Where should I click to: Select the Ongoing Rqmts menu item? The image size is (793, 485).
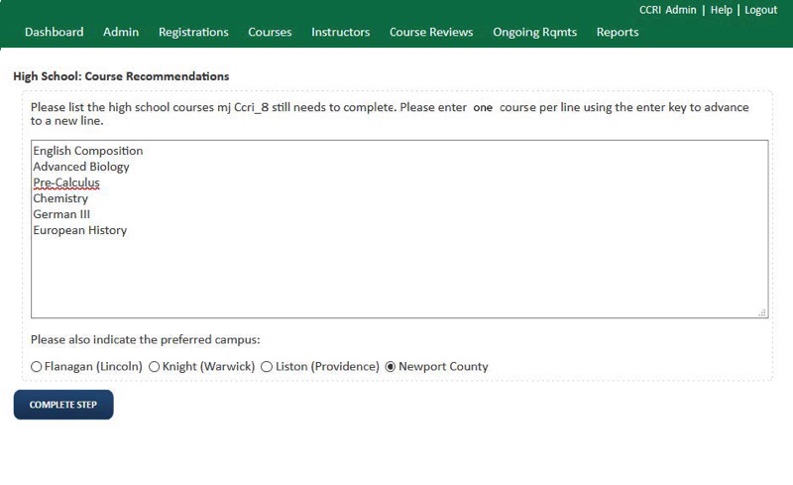pos(534,32)
